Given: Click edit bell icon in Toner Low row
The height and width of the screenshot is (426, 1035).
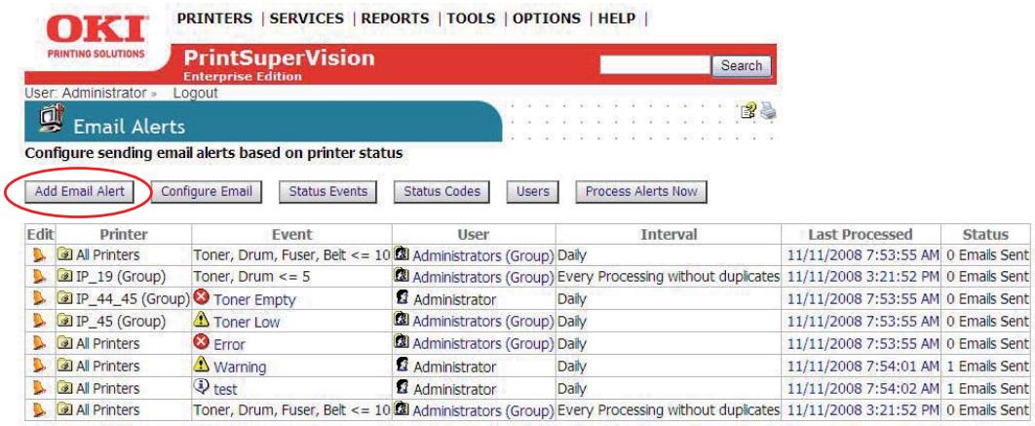Looking at the screenshot, I should pos(40,322).
